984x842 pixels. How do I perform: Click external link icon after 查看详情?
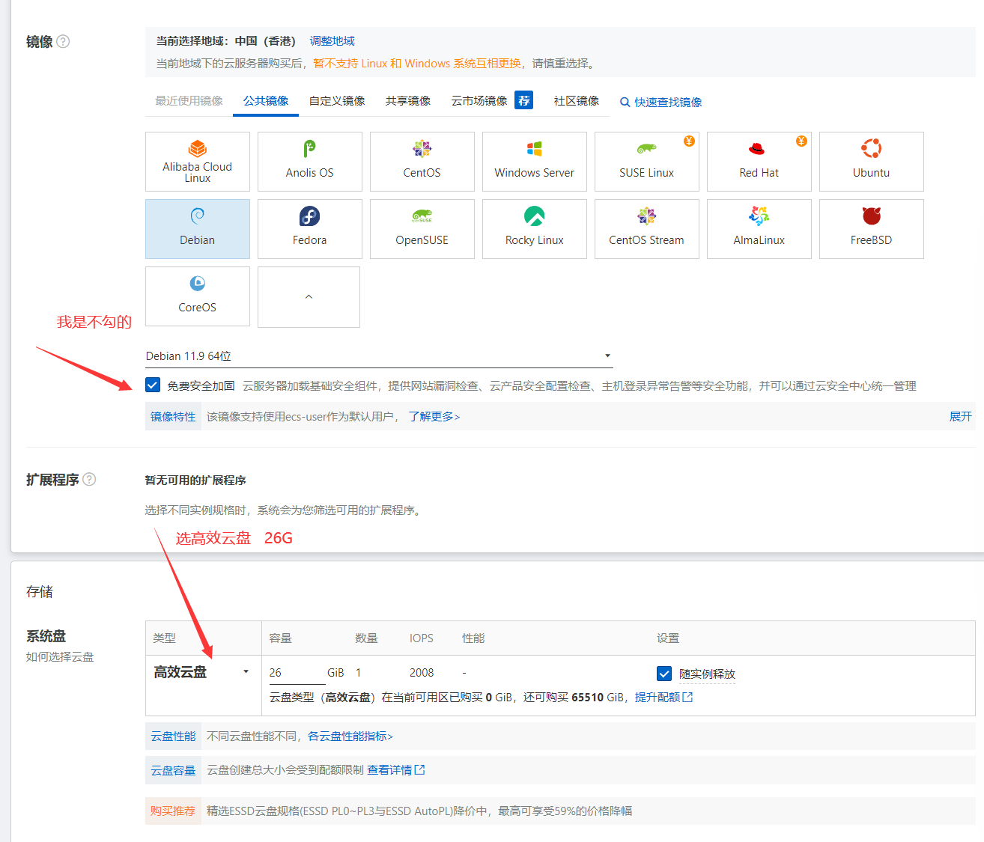pos(419,769)
